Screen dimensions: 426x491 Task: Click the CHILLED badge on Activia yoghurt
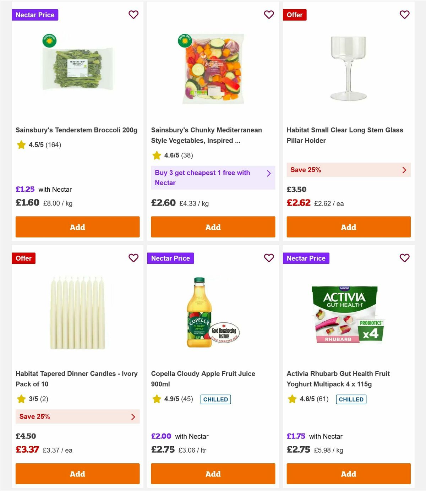coord(351,399)
